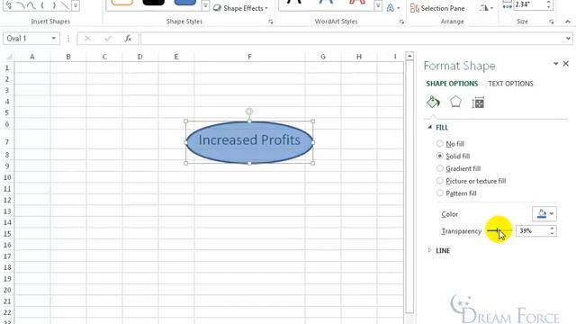Select the arc shape in Insert Shapes

pyautogui.click(x=21, y=5)
